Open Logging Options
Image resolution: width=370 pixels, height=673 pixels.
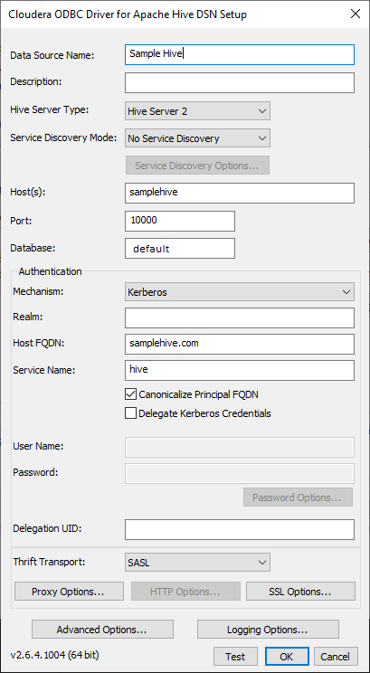(x=268, y=630)
